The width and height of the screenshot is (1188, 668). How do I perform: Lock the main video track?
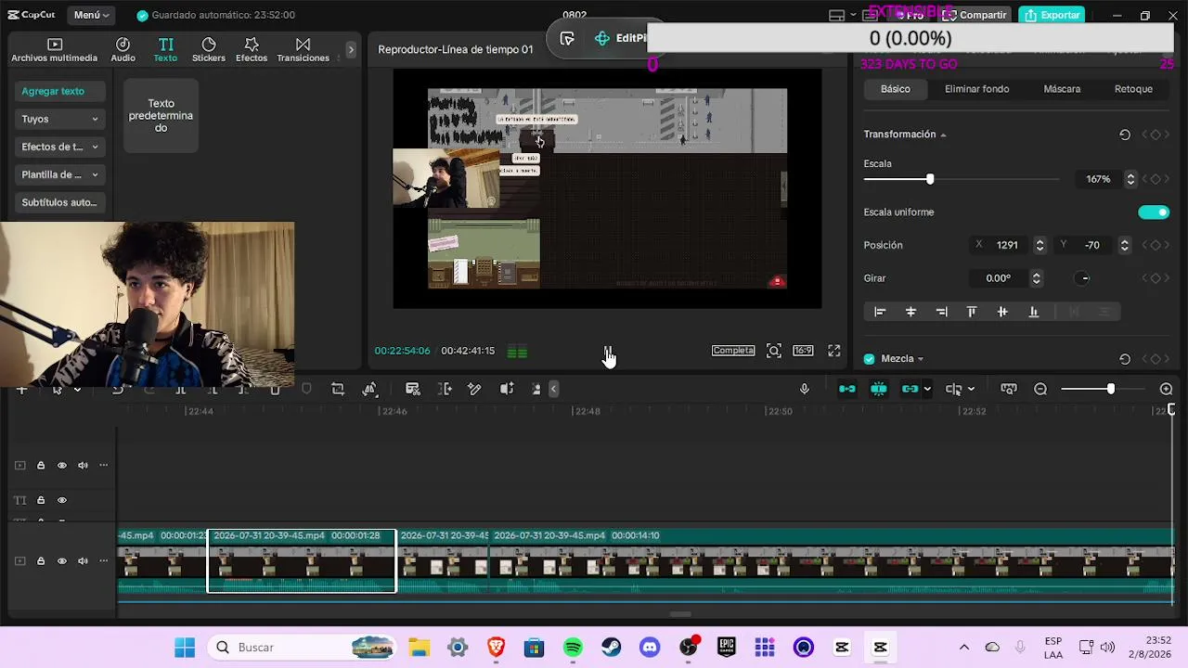[x=41, y=561]
